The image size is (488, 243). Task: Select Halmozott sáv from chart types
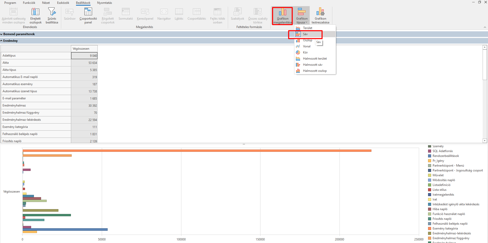312,65
